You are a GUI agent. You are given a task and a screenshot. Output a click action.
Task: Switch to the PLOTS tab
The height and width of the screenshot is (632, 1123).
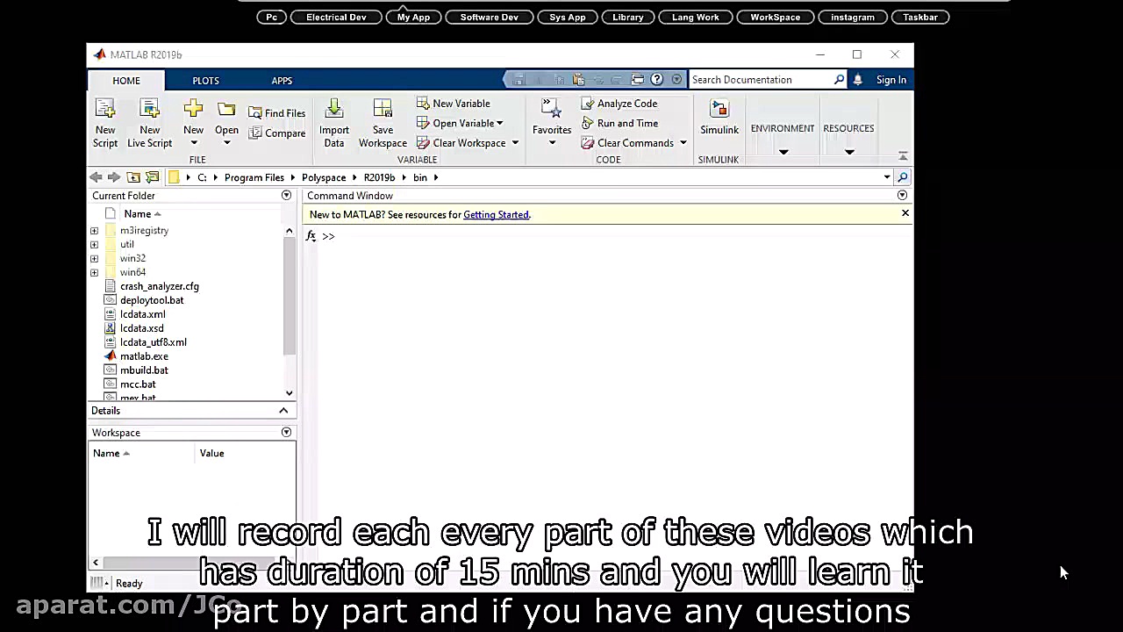pyautogui.click(x=206, y=81)
